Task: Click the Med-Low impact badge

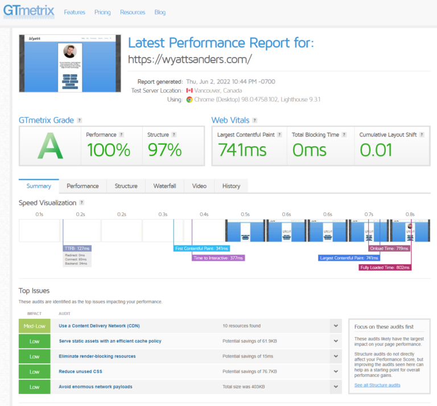Action: [x=35, y=326]
